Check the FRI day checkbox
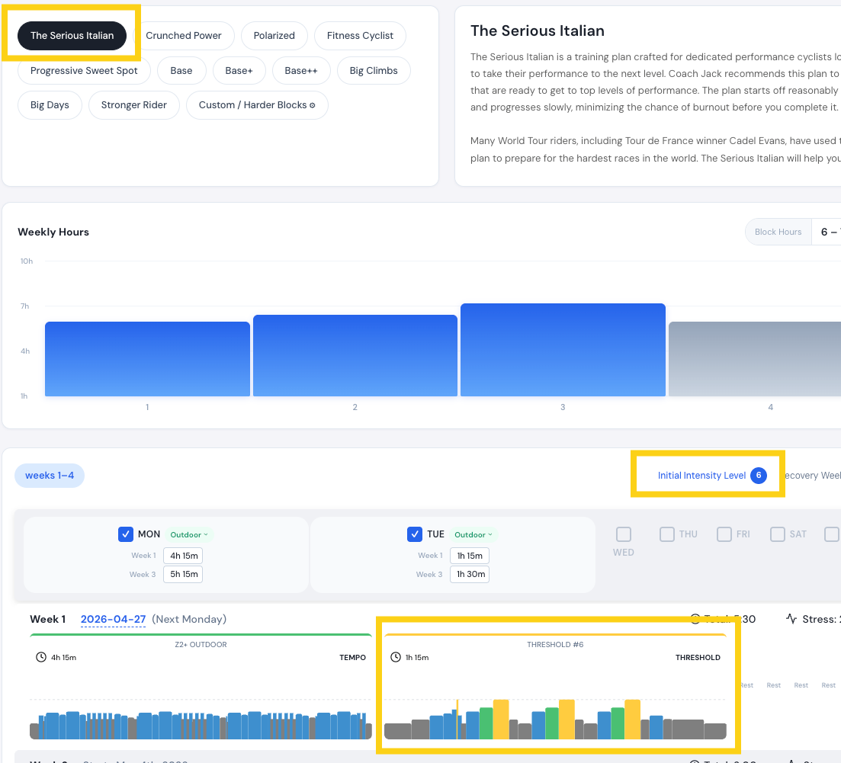The height and width of the screenshot is (763, 841). click(724, 534)
